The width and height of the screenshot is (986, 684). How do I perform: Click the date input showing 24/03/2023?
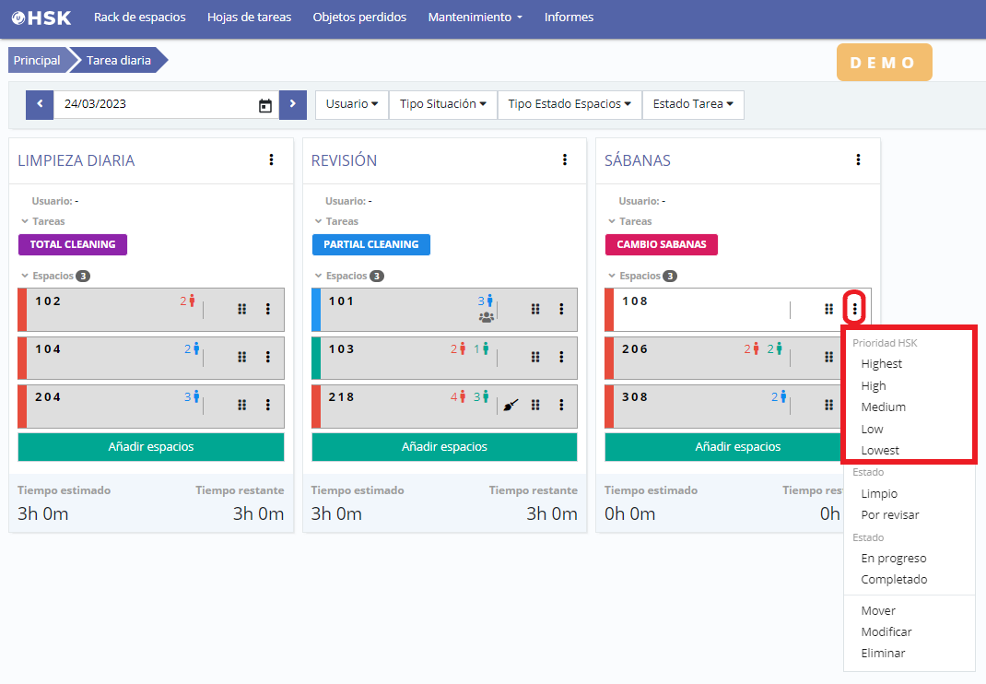point(152,104)
